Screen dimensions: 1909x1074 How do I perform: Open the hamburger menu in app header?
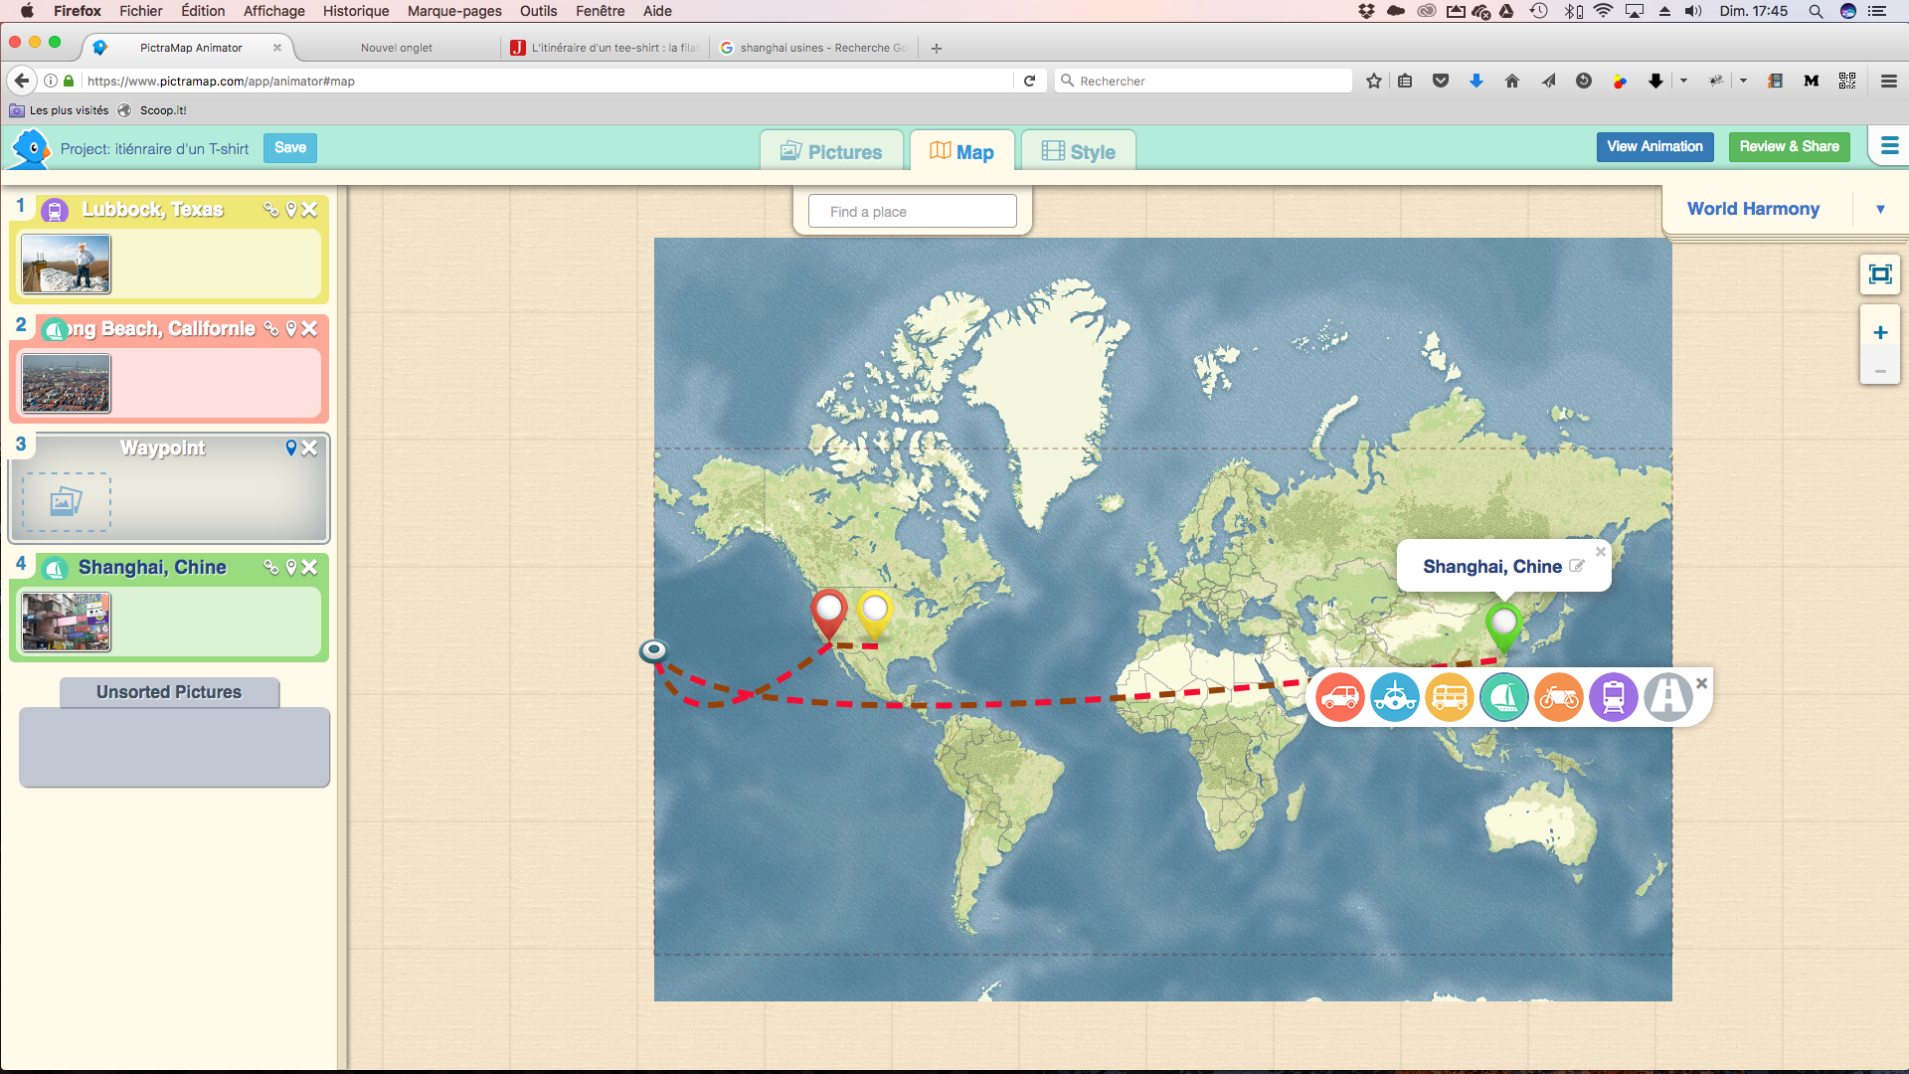(1889, 147)
